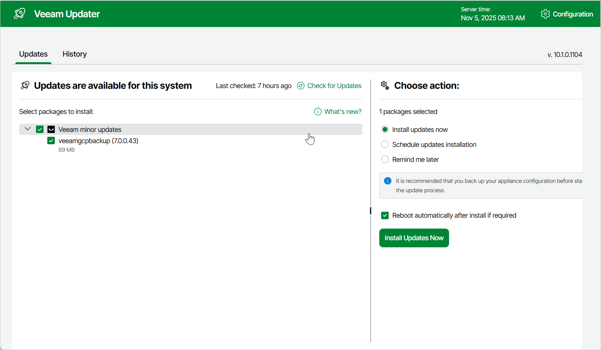601x350 pixels.
Task: Click the Check for Updates link
Action: coord(334,86)
